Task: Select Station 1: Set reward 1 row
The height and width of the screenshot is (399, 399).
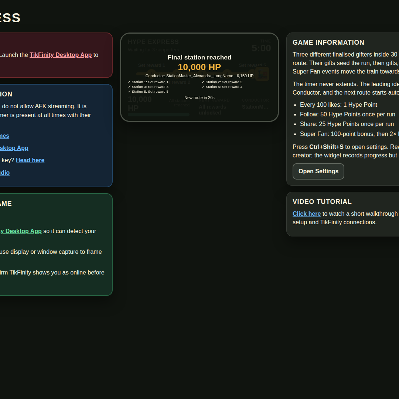Action: (148, 82)
